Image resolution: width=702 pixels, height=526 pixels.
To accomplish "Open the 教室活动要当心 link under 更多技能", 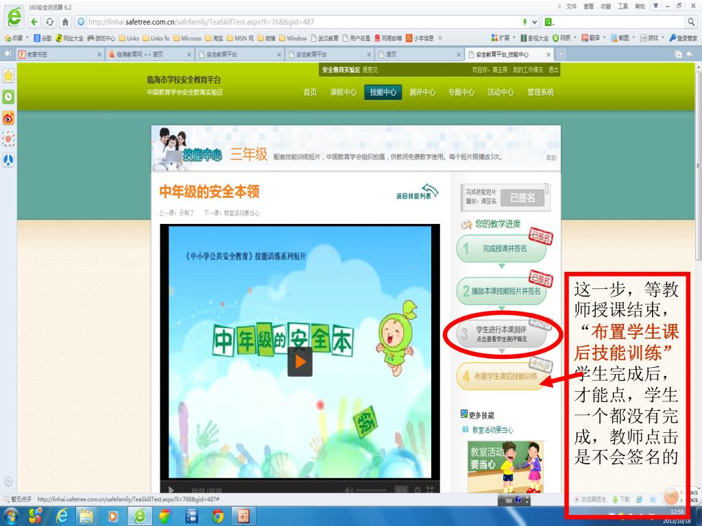I will coord(492,430).
